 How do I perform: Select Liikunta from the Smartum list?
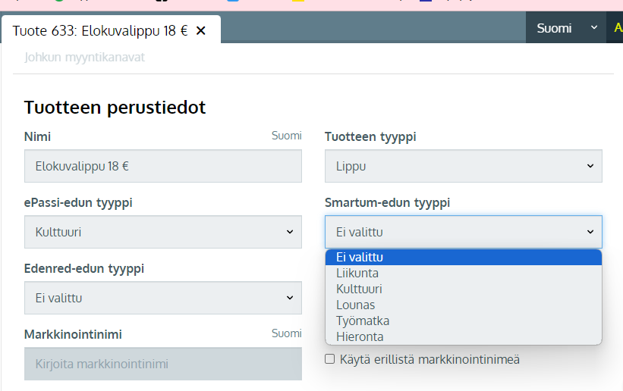pos(357,273)
